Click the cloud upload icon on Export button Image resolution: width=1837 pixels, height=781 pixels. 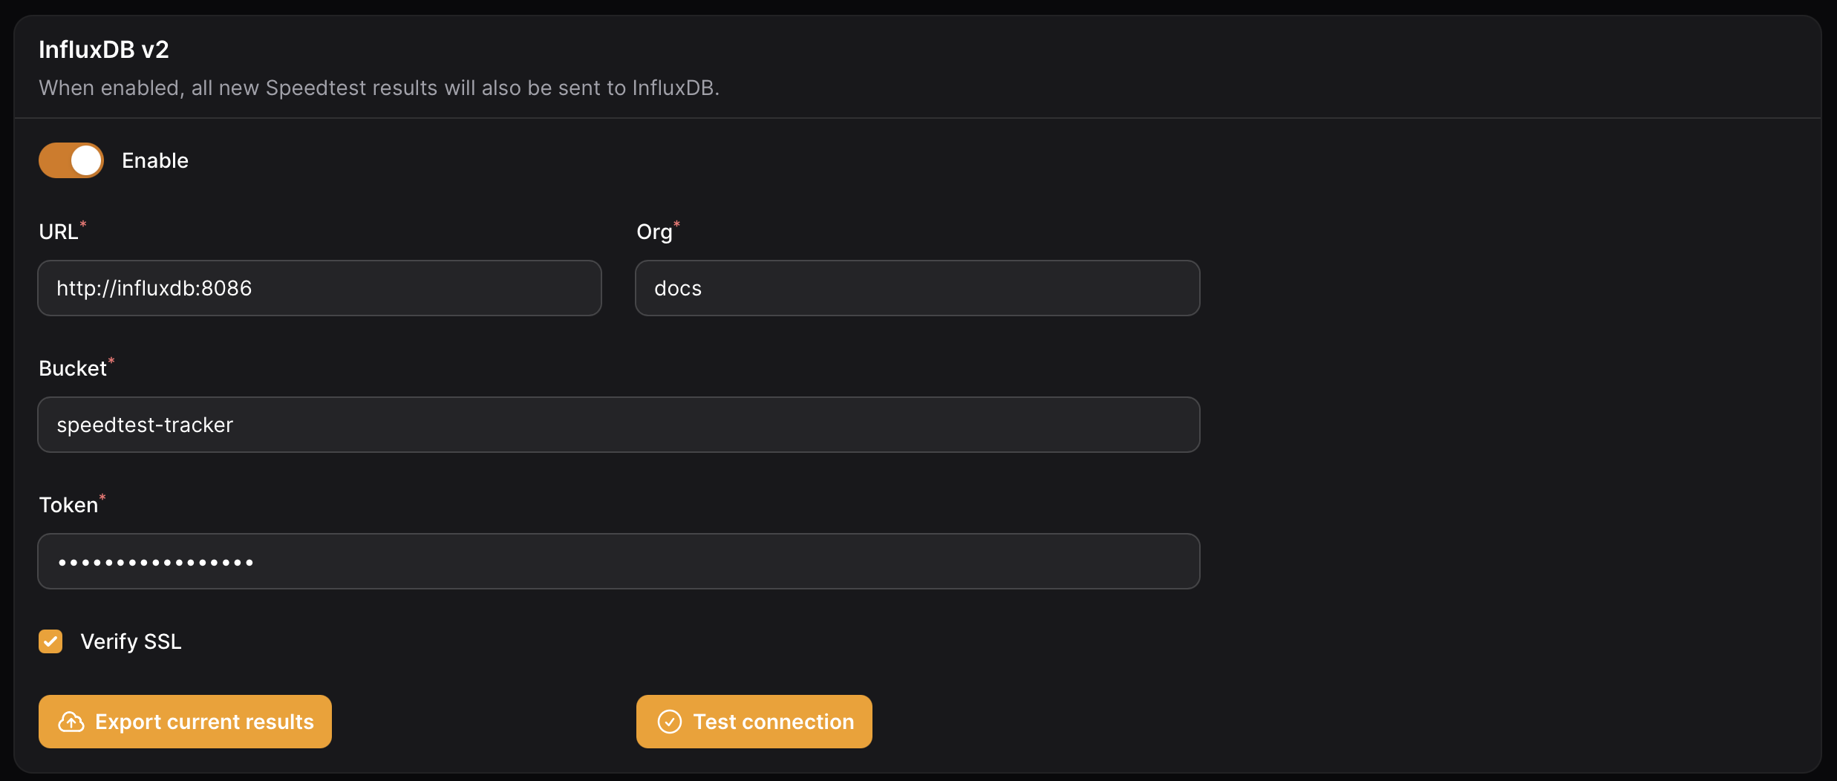(x=71, y=722)
